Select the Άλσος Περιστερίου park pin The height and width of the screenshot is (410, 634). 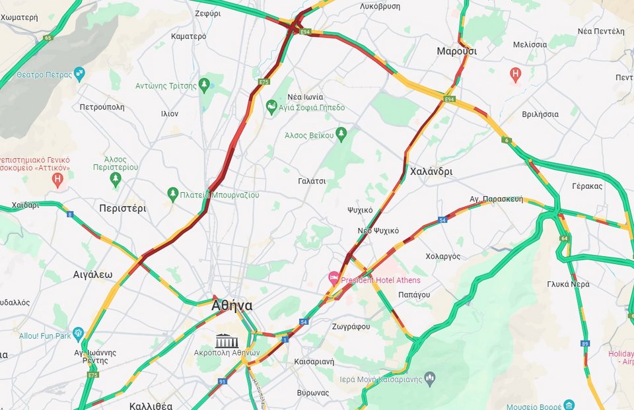click(x=116, y=179)
